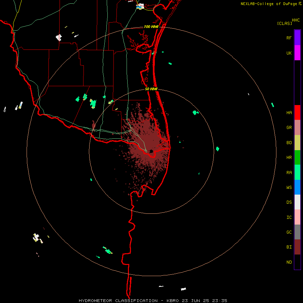Select the IC pink legend swatch
This screenshot has width=303, height=303.
(297, 217)
